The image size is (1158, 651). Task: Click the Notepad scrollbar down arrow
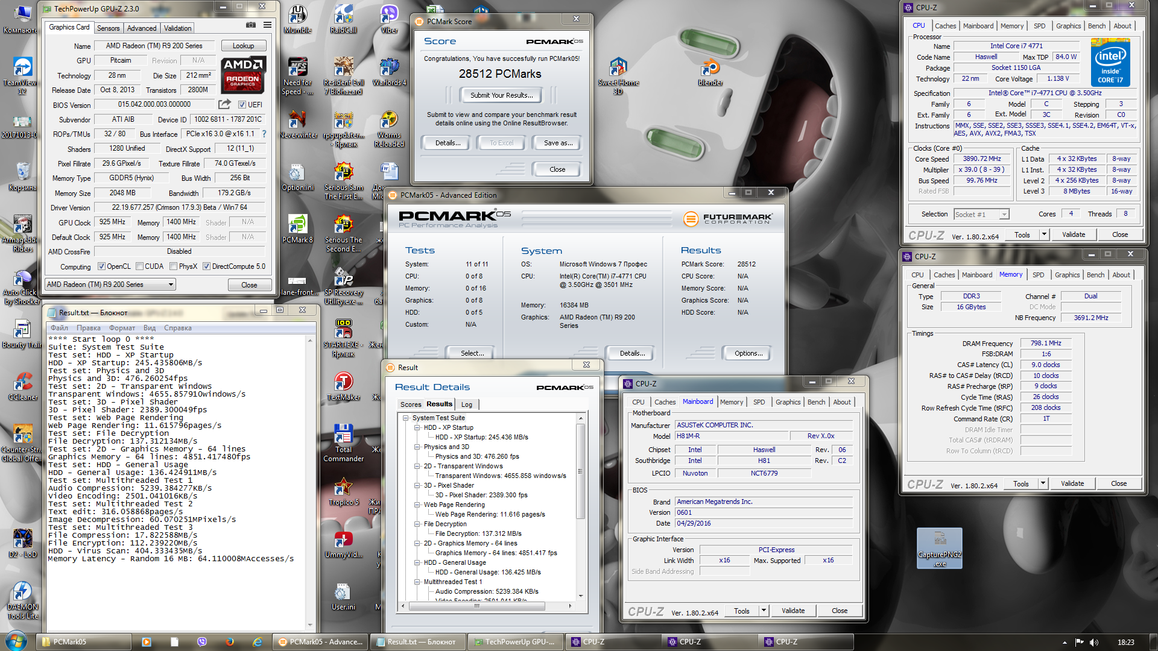[310, 625]
